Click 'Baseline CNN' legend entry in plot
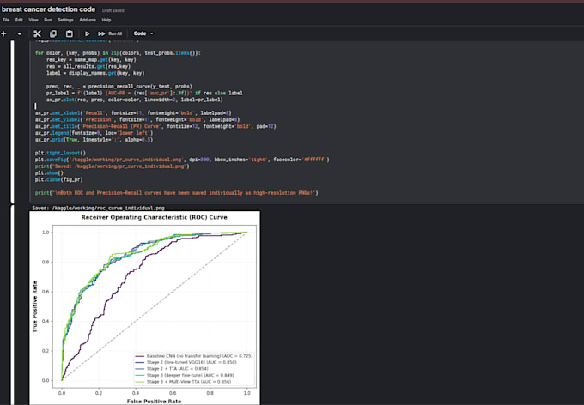This screenshot has height=405, width=584. coord(194,356)
